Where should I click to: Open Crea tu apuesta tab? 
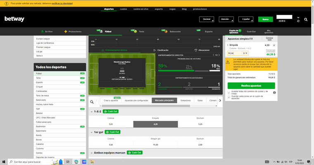click(x=111, y=100)
